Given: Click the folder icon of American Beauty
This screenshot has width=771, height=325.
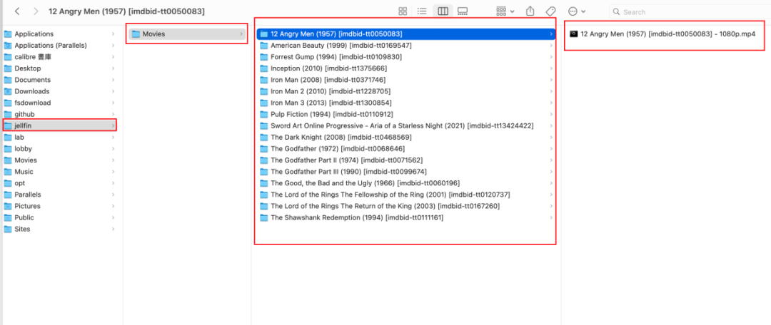Looking at the screenshot, I should (264, 45).
